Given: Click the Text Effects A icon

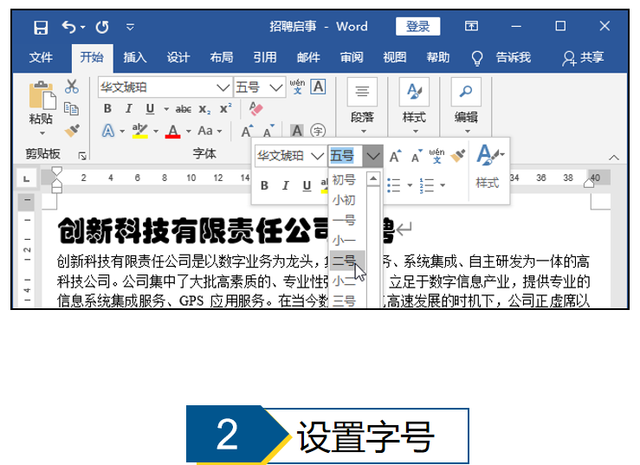Looking at the screenshot, I should click(107, 131).
